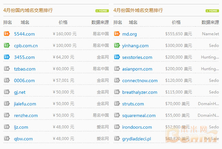Click the 06 rank badge beside gj.net
222x149 pixels.
(7, 92)
